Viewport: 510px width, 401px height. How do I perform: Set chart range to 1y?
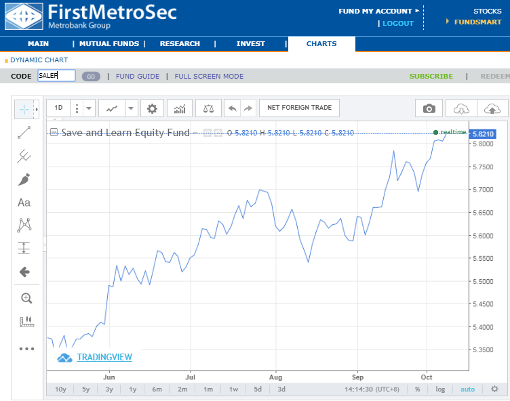133,389
